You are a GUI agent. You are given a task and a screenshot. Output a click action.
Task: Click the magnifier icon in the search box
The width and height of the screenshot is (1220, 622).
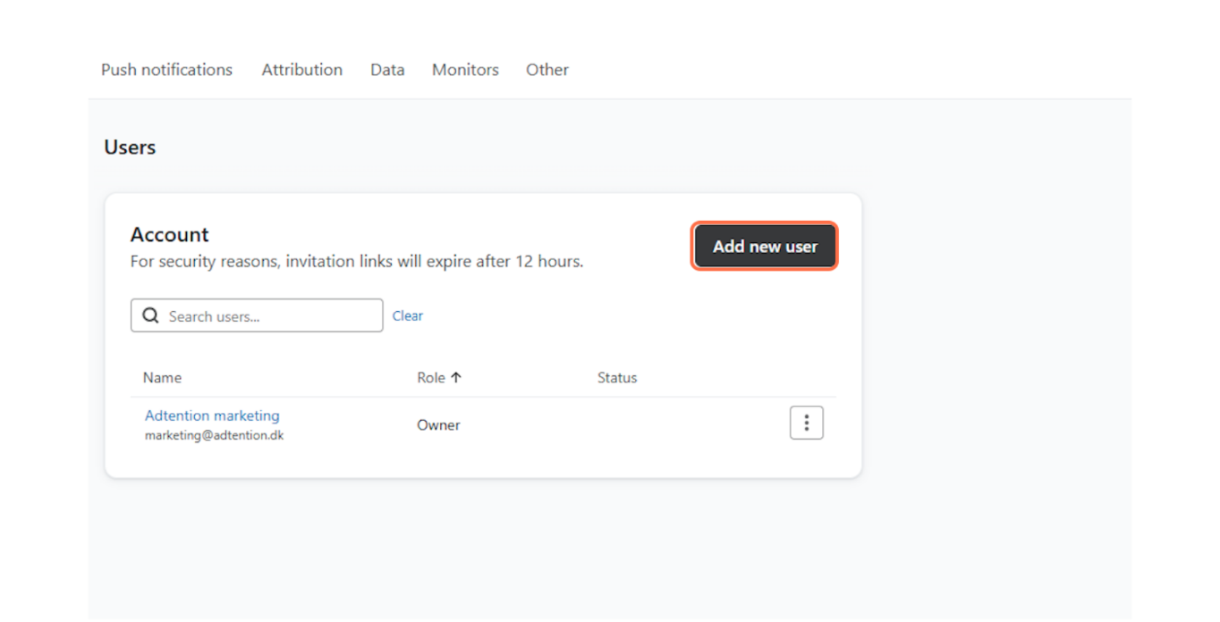151,316
